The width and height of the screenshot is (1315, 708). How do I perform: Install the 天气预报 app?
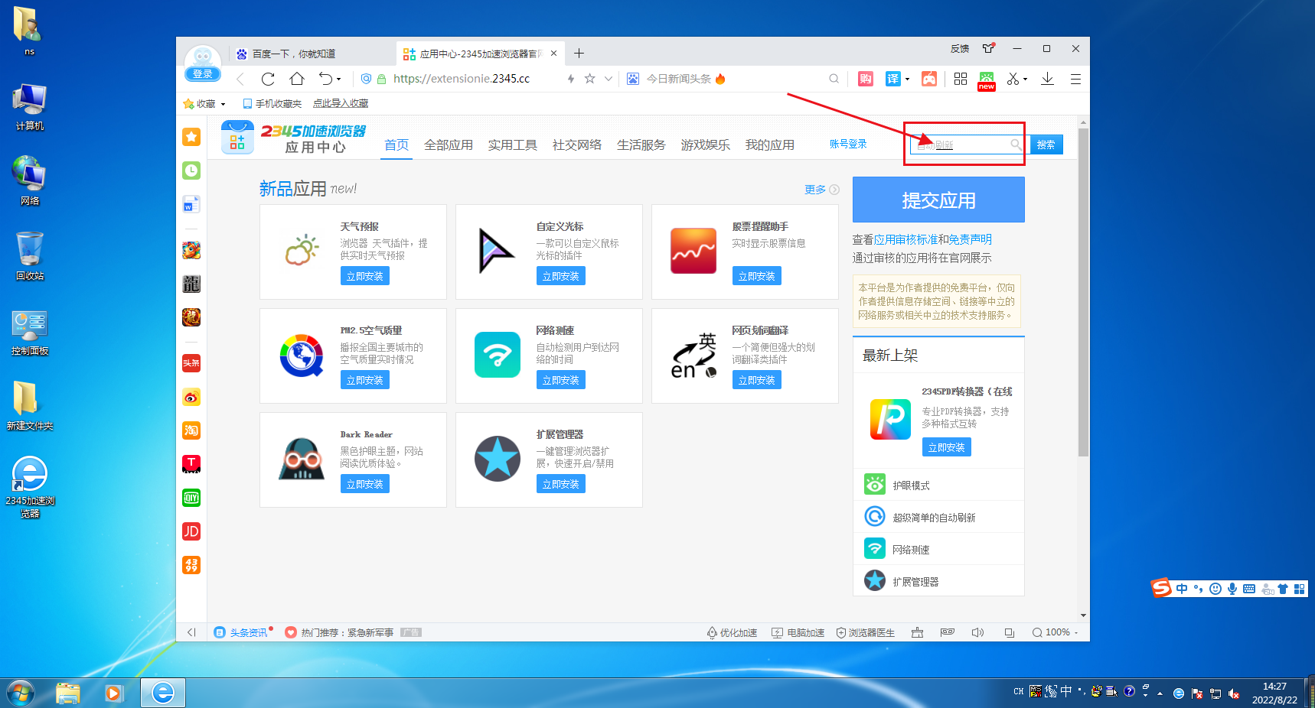pos(364,276)
